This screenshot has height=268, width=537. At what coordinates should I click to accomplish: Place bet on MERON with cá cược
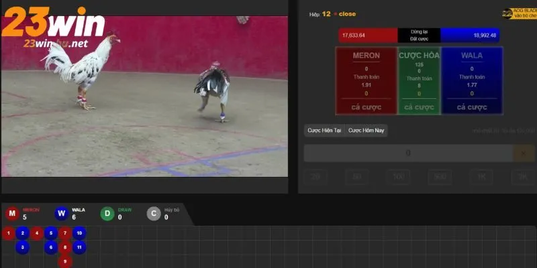point(366,107)
